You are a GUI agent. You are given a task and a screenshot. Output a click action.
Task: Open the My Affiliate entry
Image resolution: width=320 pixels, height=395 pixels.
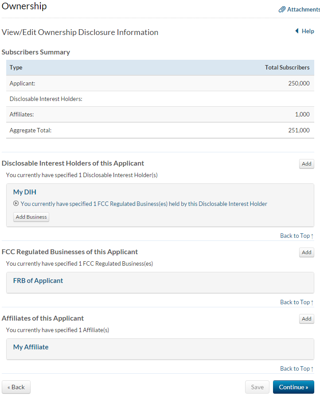(31, 347)
